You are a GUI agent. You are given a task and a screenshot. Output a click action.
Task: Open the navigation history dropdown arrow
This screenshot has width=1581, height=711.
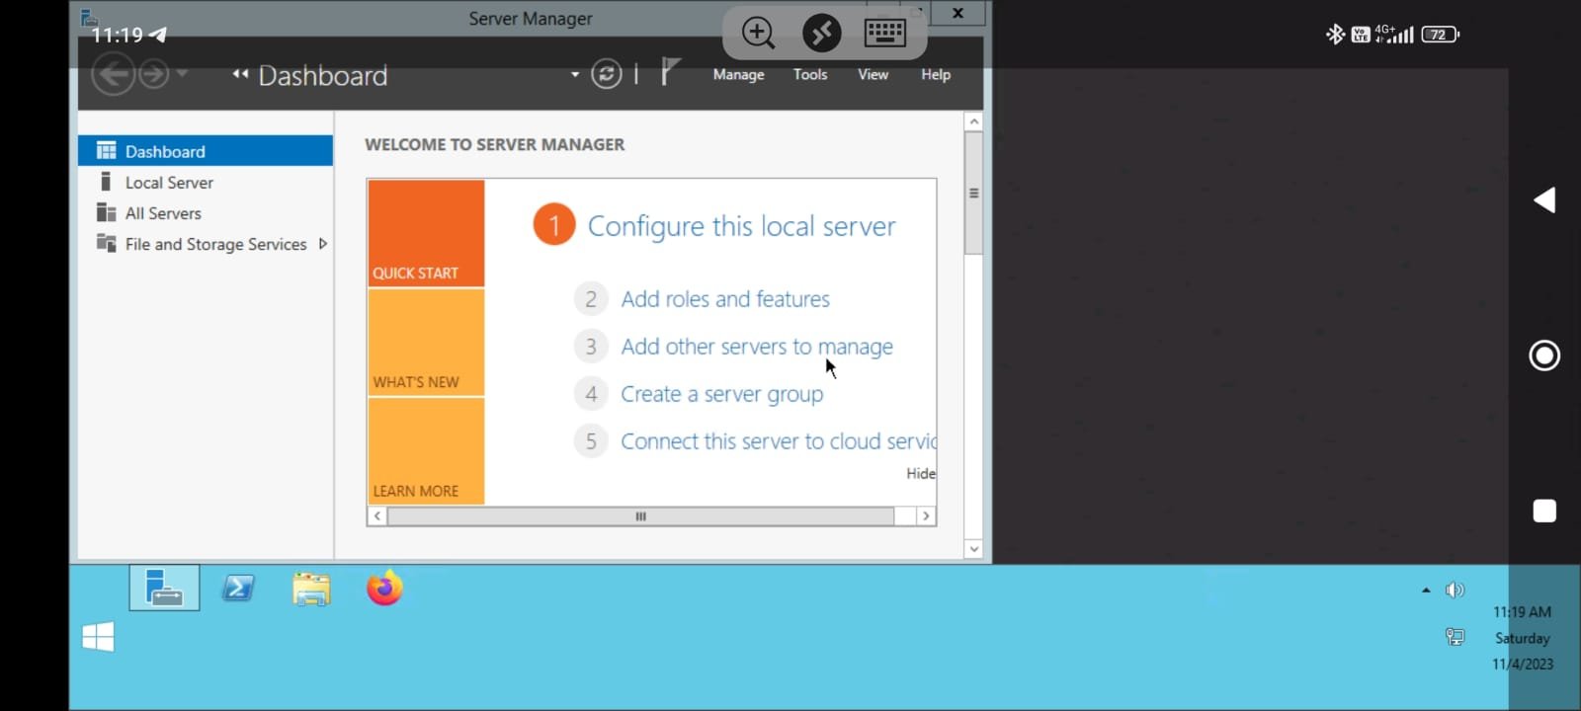tap(182, 73)
